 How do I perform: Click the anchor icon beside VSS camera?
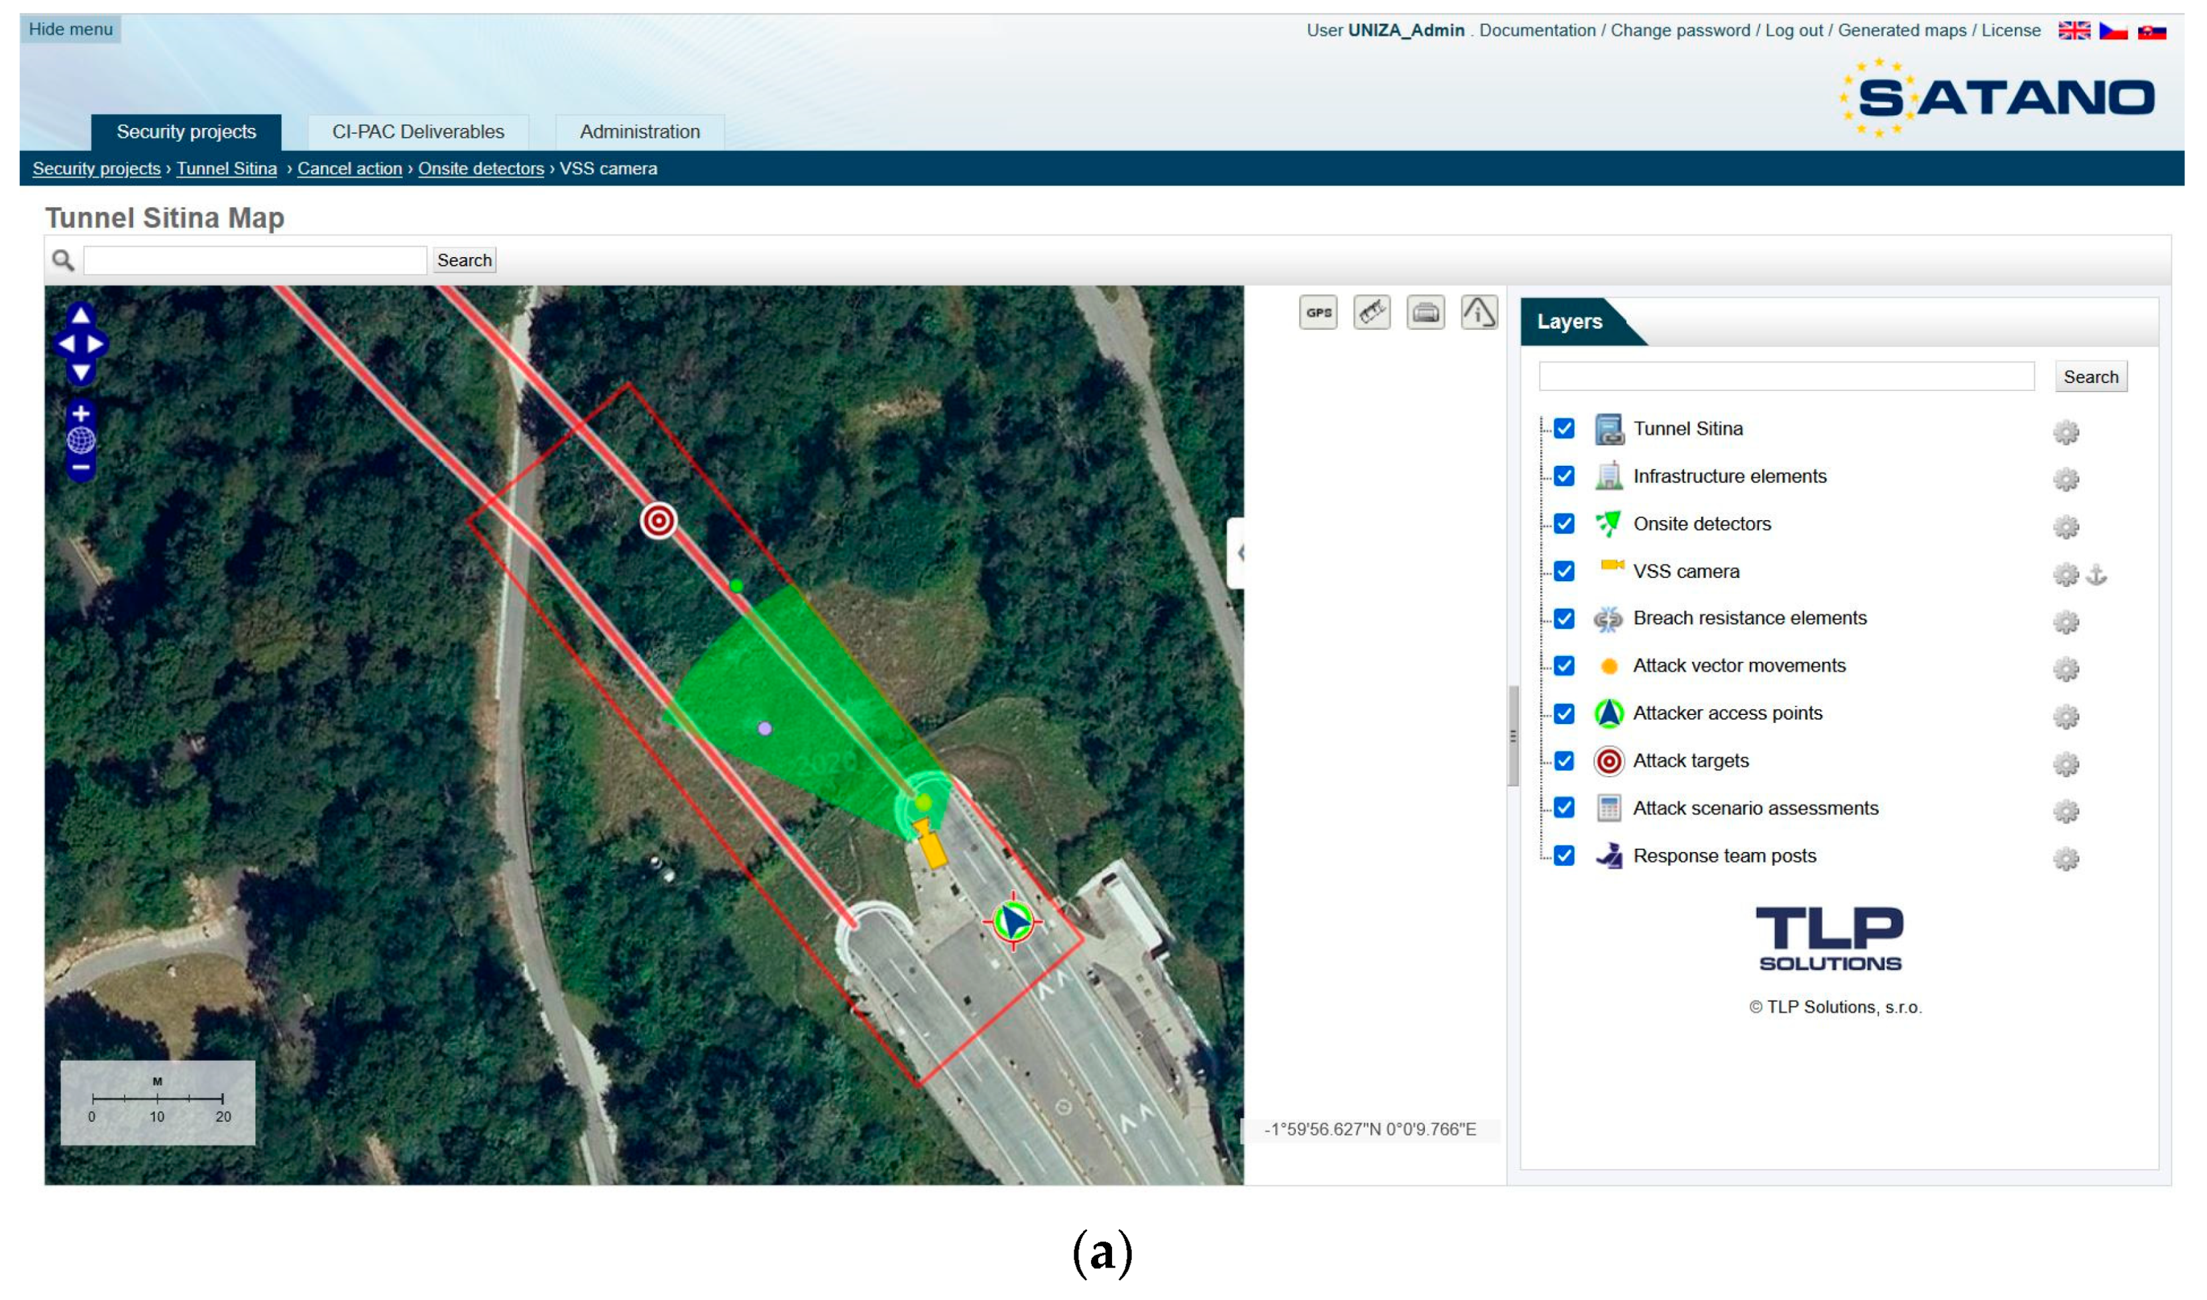[x=2096, y=574]
